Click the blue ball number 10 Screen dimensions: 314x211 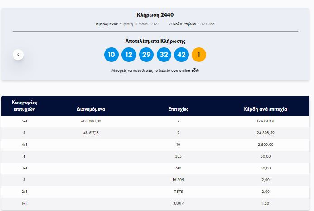tap(111, 55)
